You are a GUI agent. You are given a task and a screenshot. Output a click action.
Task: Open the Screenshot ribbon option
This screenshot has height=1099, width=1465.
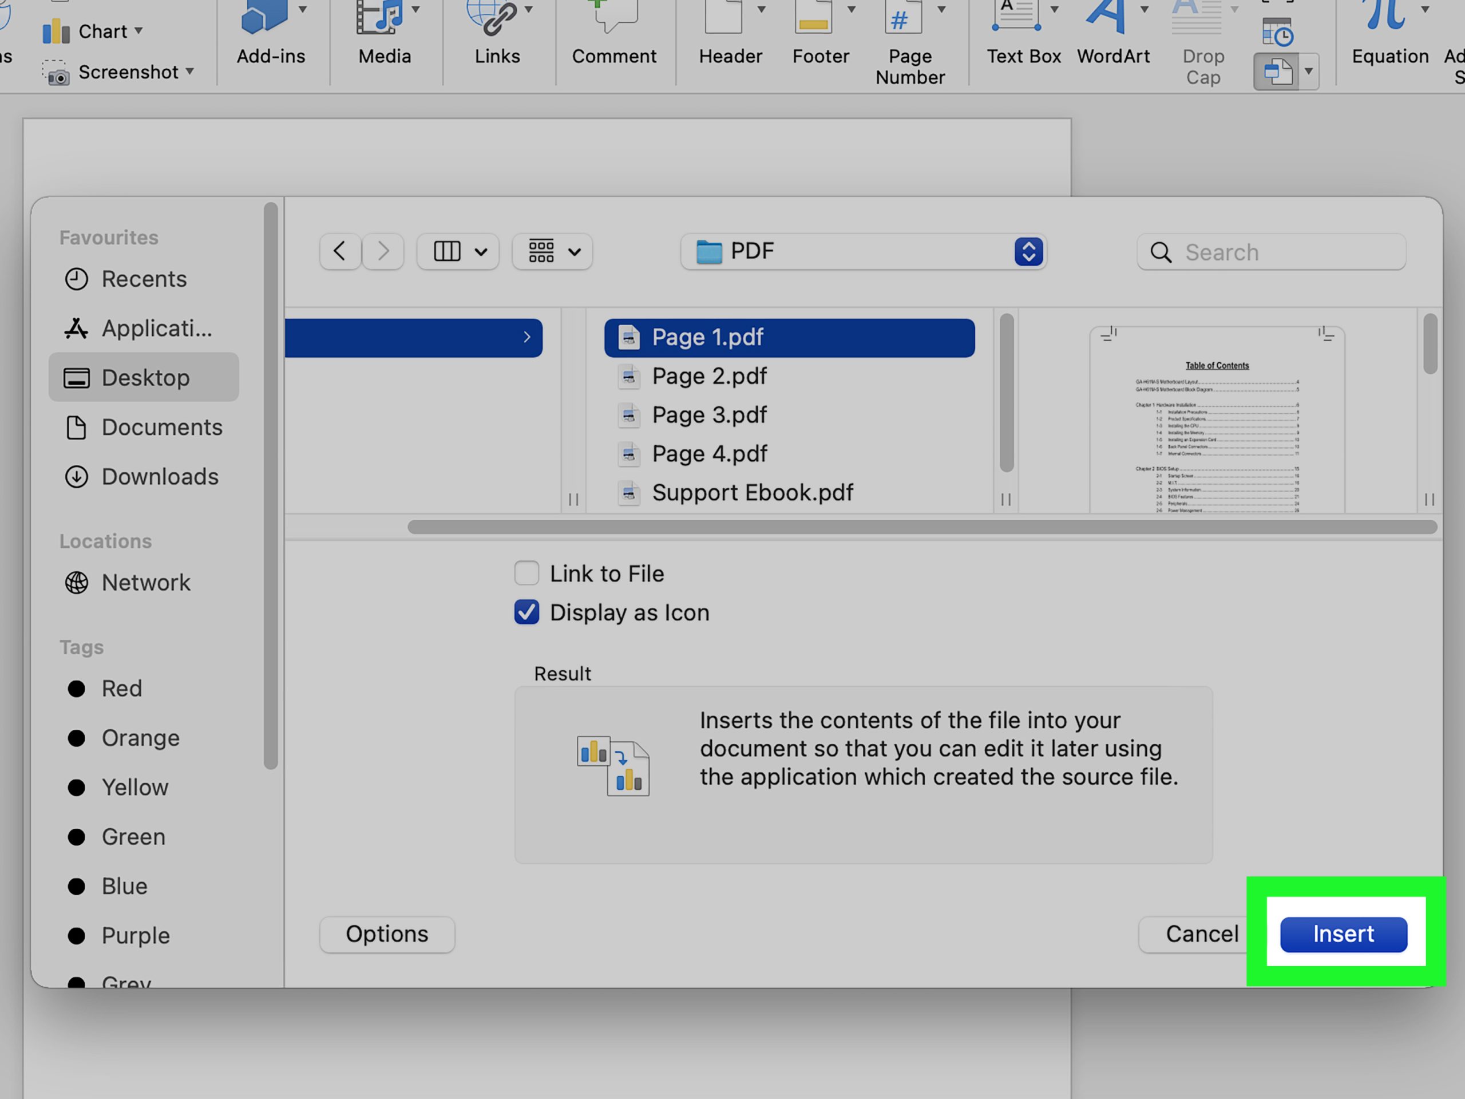tap(118, 72)
